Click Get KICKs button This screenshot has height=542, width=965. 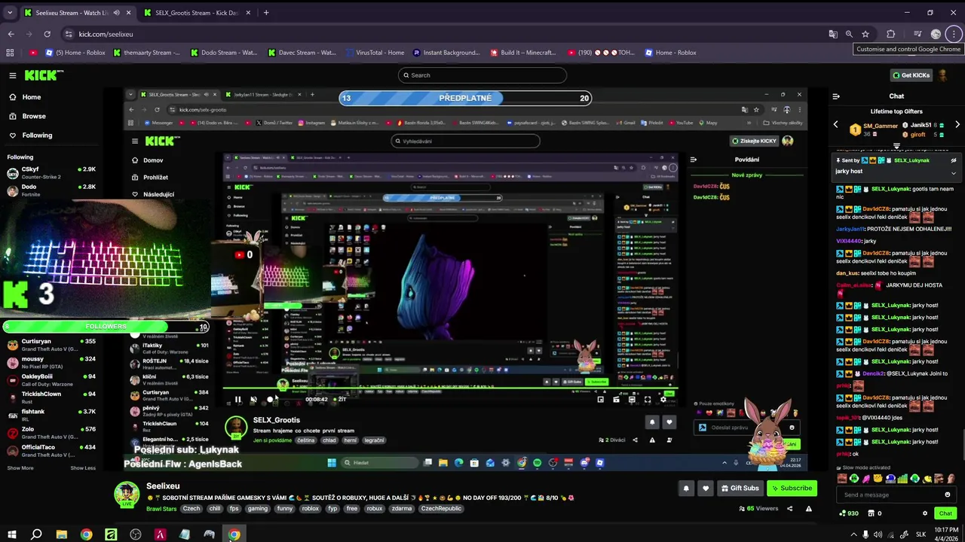[x=911, y=75]
